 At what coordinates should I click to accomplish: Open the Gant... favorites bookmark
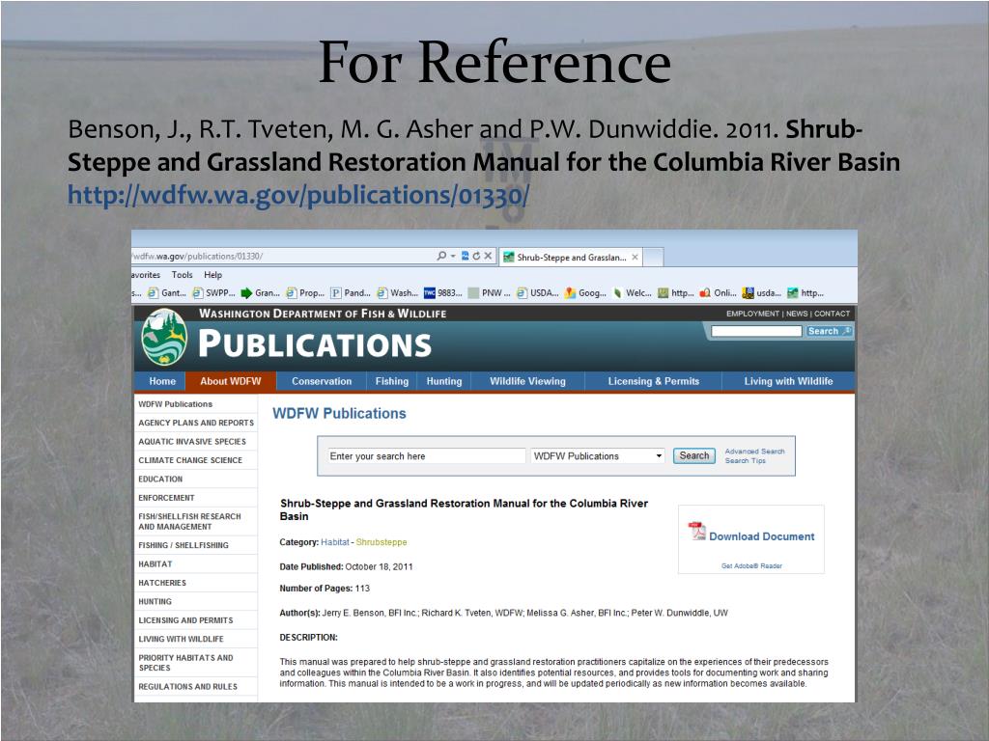[x=166, y=293]
